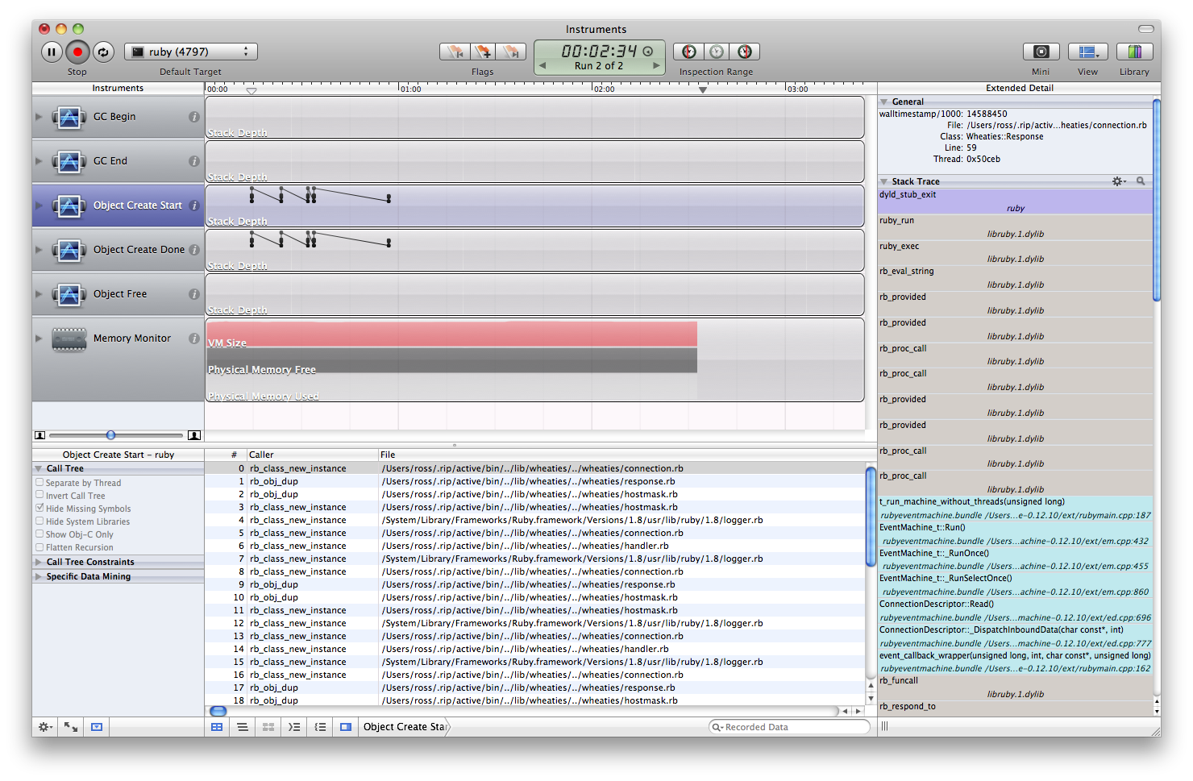The image size is (1193, 781).
Task: Click the red Stop recording button
Action: (x=77, y=52)
